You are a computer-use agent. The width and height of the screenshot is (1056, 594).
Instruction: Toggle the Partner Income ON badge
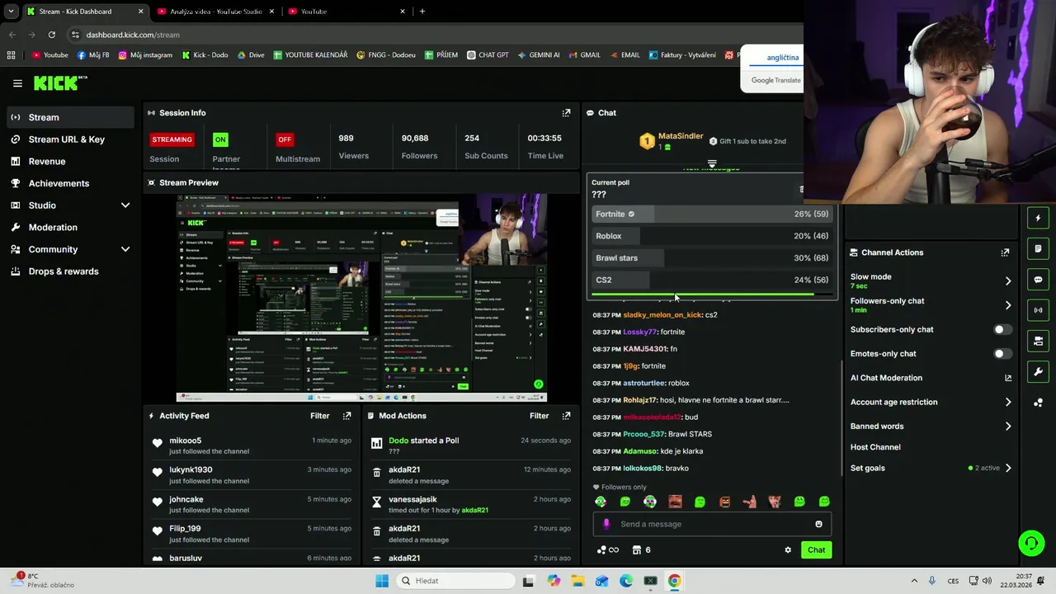[x=220, y=139]
